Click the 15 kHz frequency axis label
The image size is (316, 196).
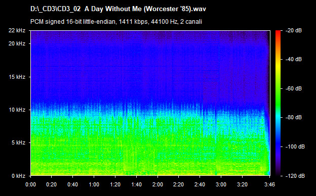[x=17, y=77]
